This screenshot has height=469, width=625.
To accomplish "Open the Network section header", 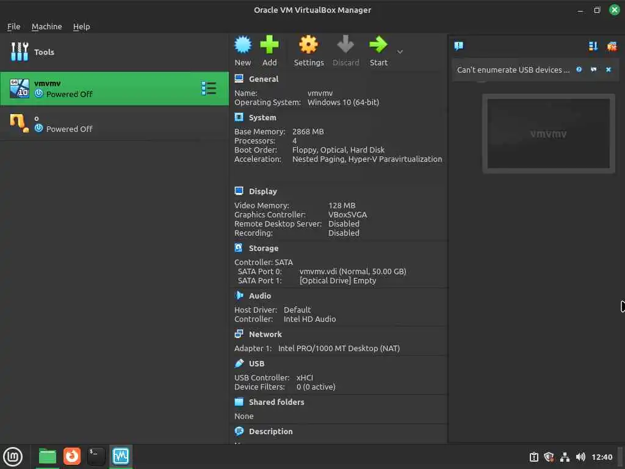I will pos(265,334).
